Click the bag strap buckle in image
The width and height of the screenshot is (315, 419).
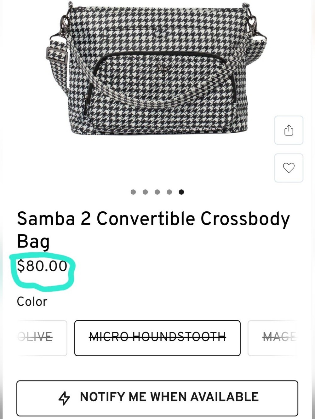click(x=57, y=56)
